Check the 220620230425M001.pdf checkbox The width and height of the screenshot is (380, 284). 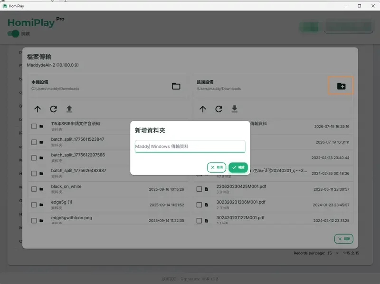(x=199, y=189)
